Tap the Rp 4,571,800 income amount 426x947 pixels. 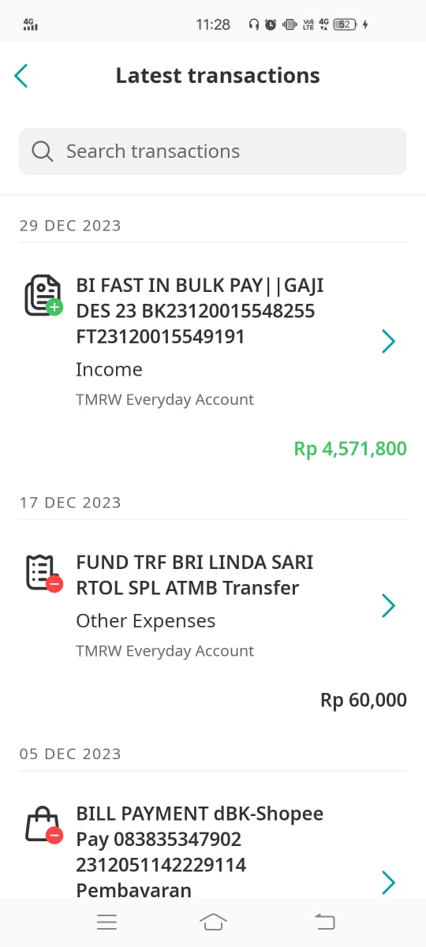point(350,449)
